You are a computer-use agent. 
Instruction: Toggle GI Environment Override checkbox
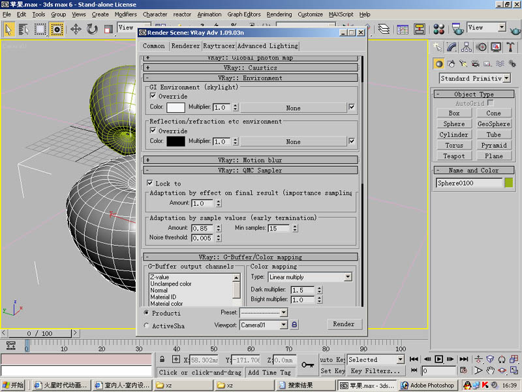pyautogui.click(x=153, y=96)
